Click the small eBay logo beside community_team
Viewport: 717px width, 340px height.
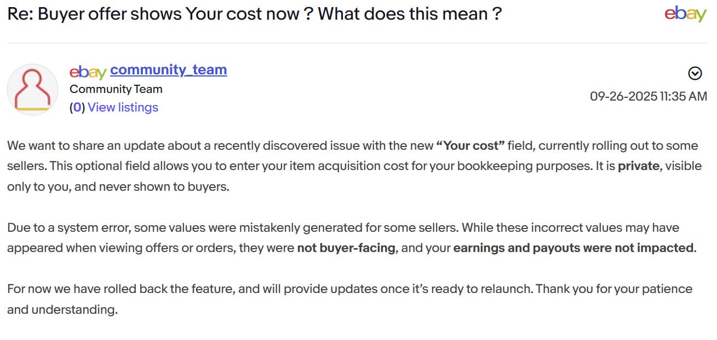87,70
